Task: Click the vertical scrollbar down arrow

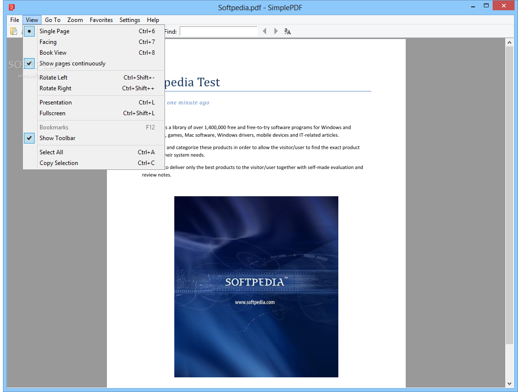Action: pyautogui.click(x=509, y=383)
